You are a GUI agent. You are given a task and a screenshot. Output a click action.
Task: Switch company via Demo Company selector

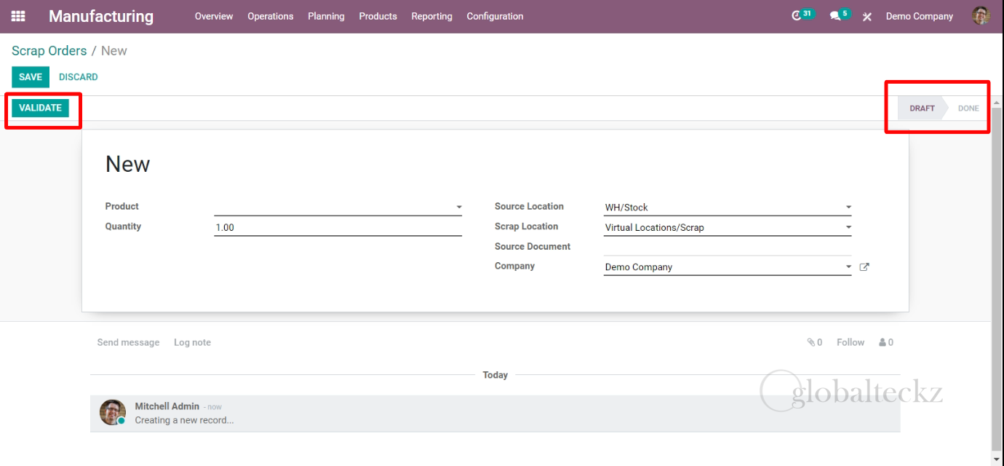pos(919,16)
